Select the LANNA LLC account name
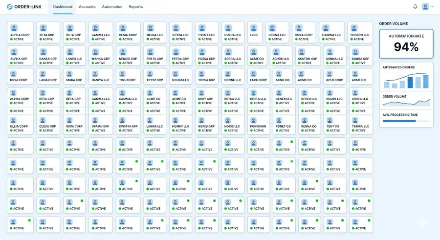 [x=154, y=126]
